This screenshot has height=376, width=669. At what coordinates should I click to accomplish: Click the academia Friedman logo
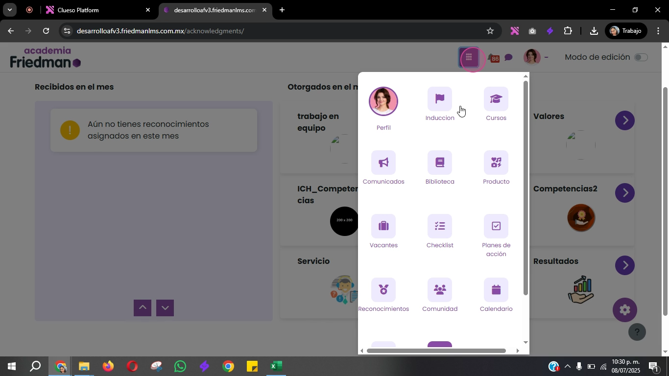pyautogui.click(x=45, y=57)
